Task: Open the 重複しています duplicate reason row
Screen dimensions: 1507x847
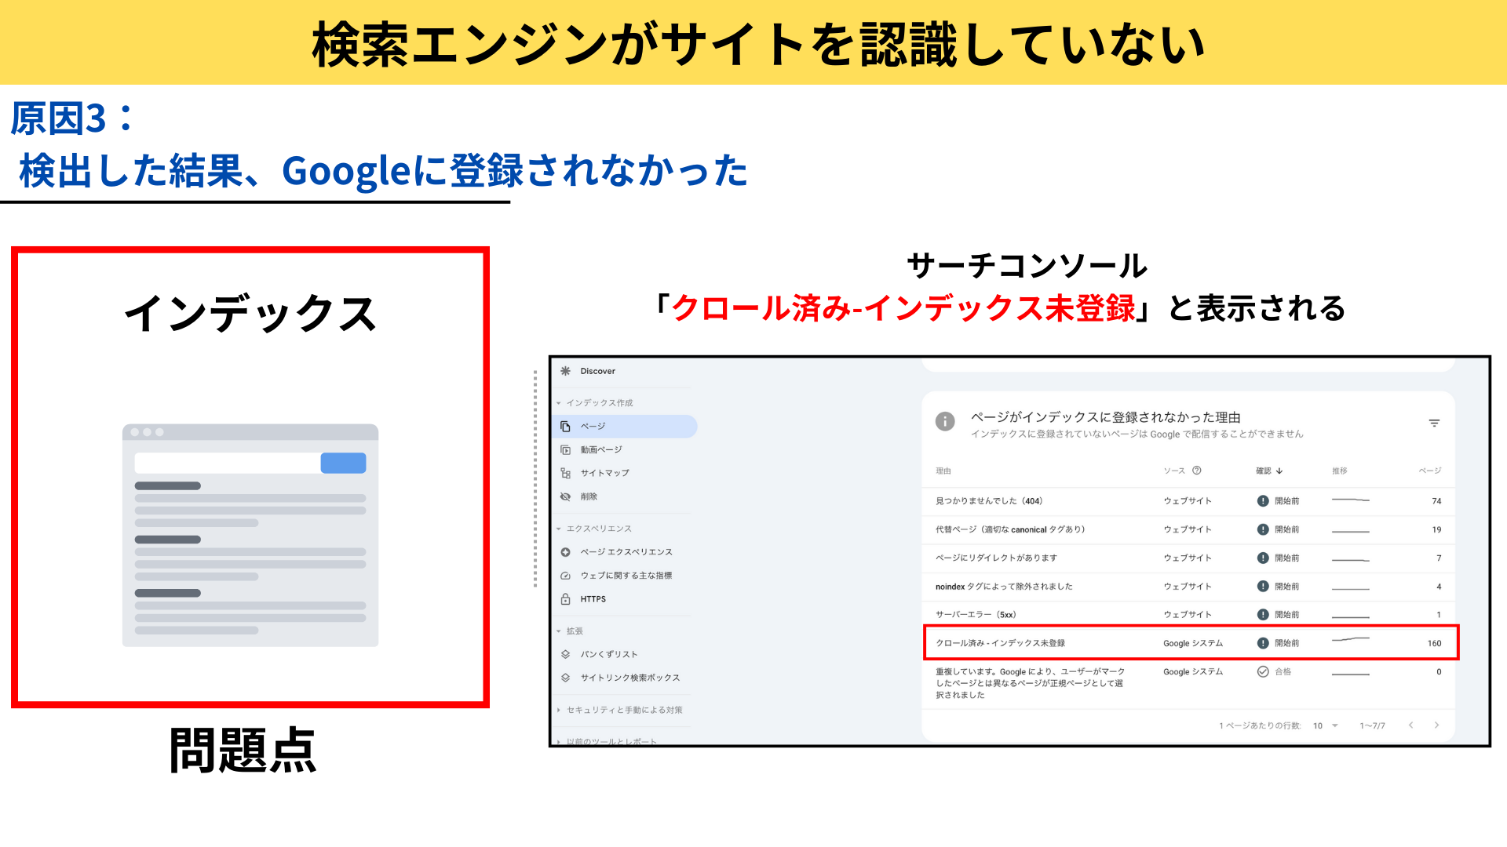Action: [x=1188, y=683]
